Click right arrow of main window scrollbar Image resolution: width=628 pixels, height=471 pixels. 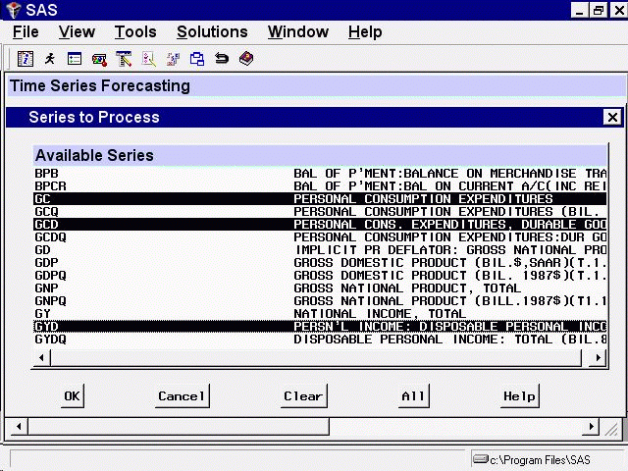(591, 427)
